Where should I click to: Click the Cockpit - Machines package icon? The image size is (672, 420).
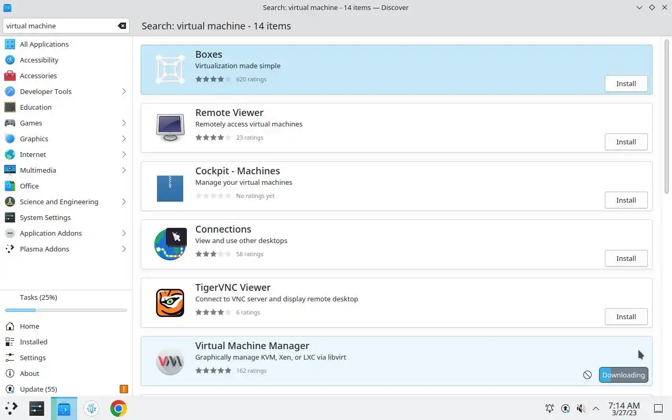[x=170, y=188]
